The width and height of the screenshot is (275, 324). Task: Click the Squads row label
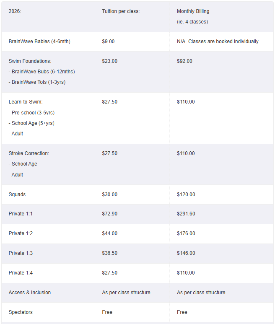tap(17, 194)
